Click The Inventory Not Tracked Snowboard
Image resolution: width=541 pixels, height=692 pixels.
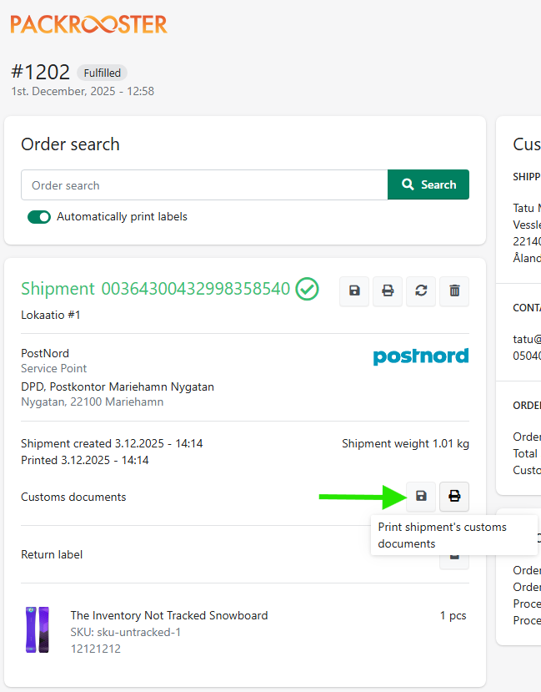pos(169,615)
